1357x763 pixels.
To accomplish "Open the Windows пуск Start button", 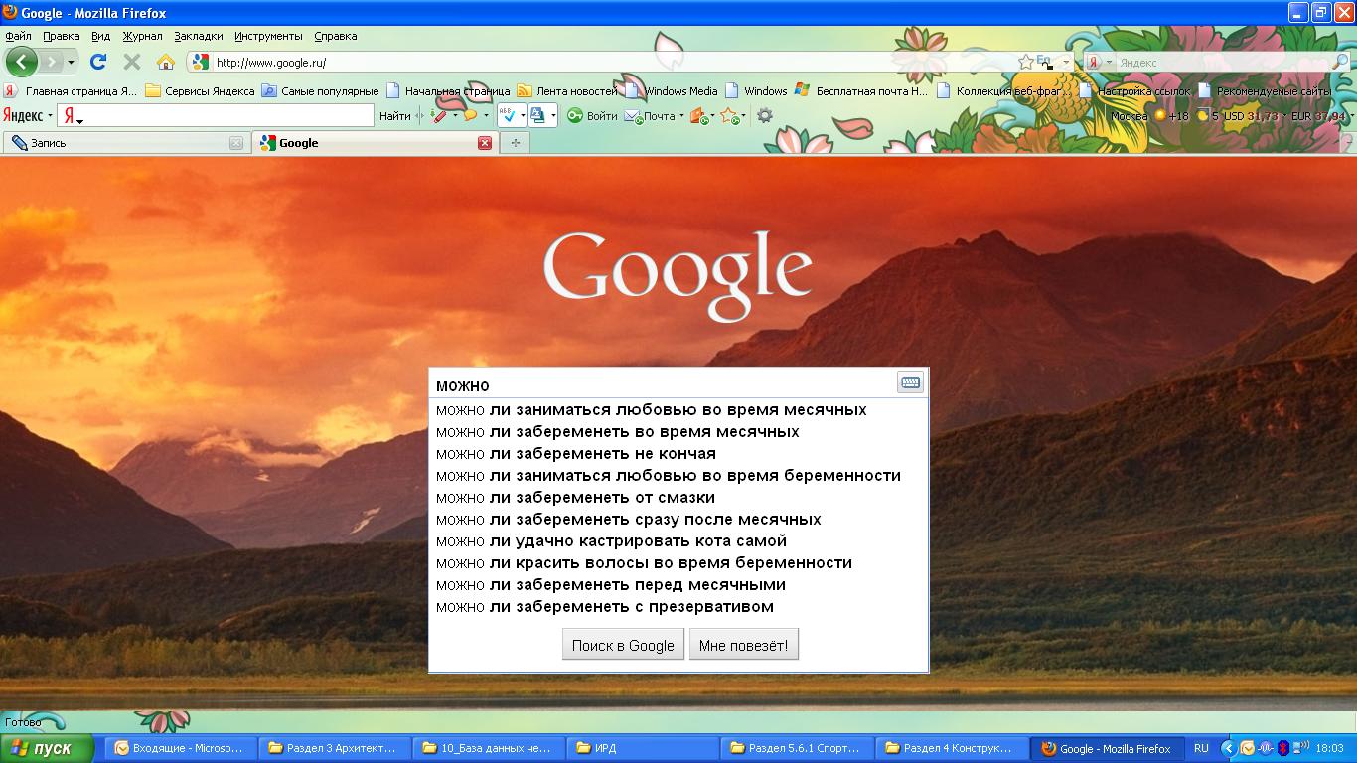I will pos(47,749).
